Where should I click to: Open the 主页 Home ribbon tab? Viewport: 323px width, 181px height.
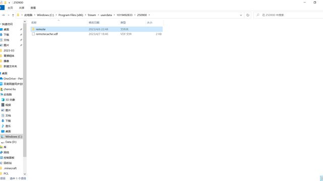click(x=10, y=8)
